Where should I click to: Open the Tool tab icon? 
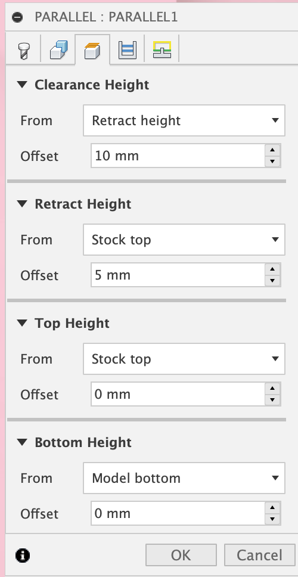pos(24,50)
